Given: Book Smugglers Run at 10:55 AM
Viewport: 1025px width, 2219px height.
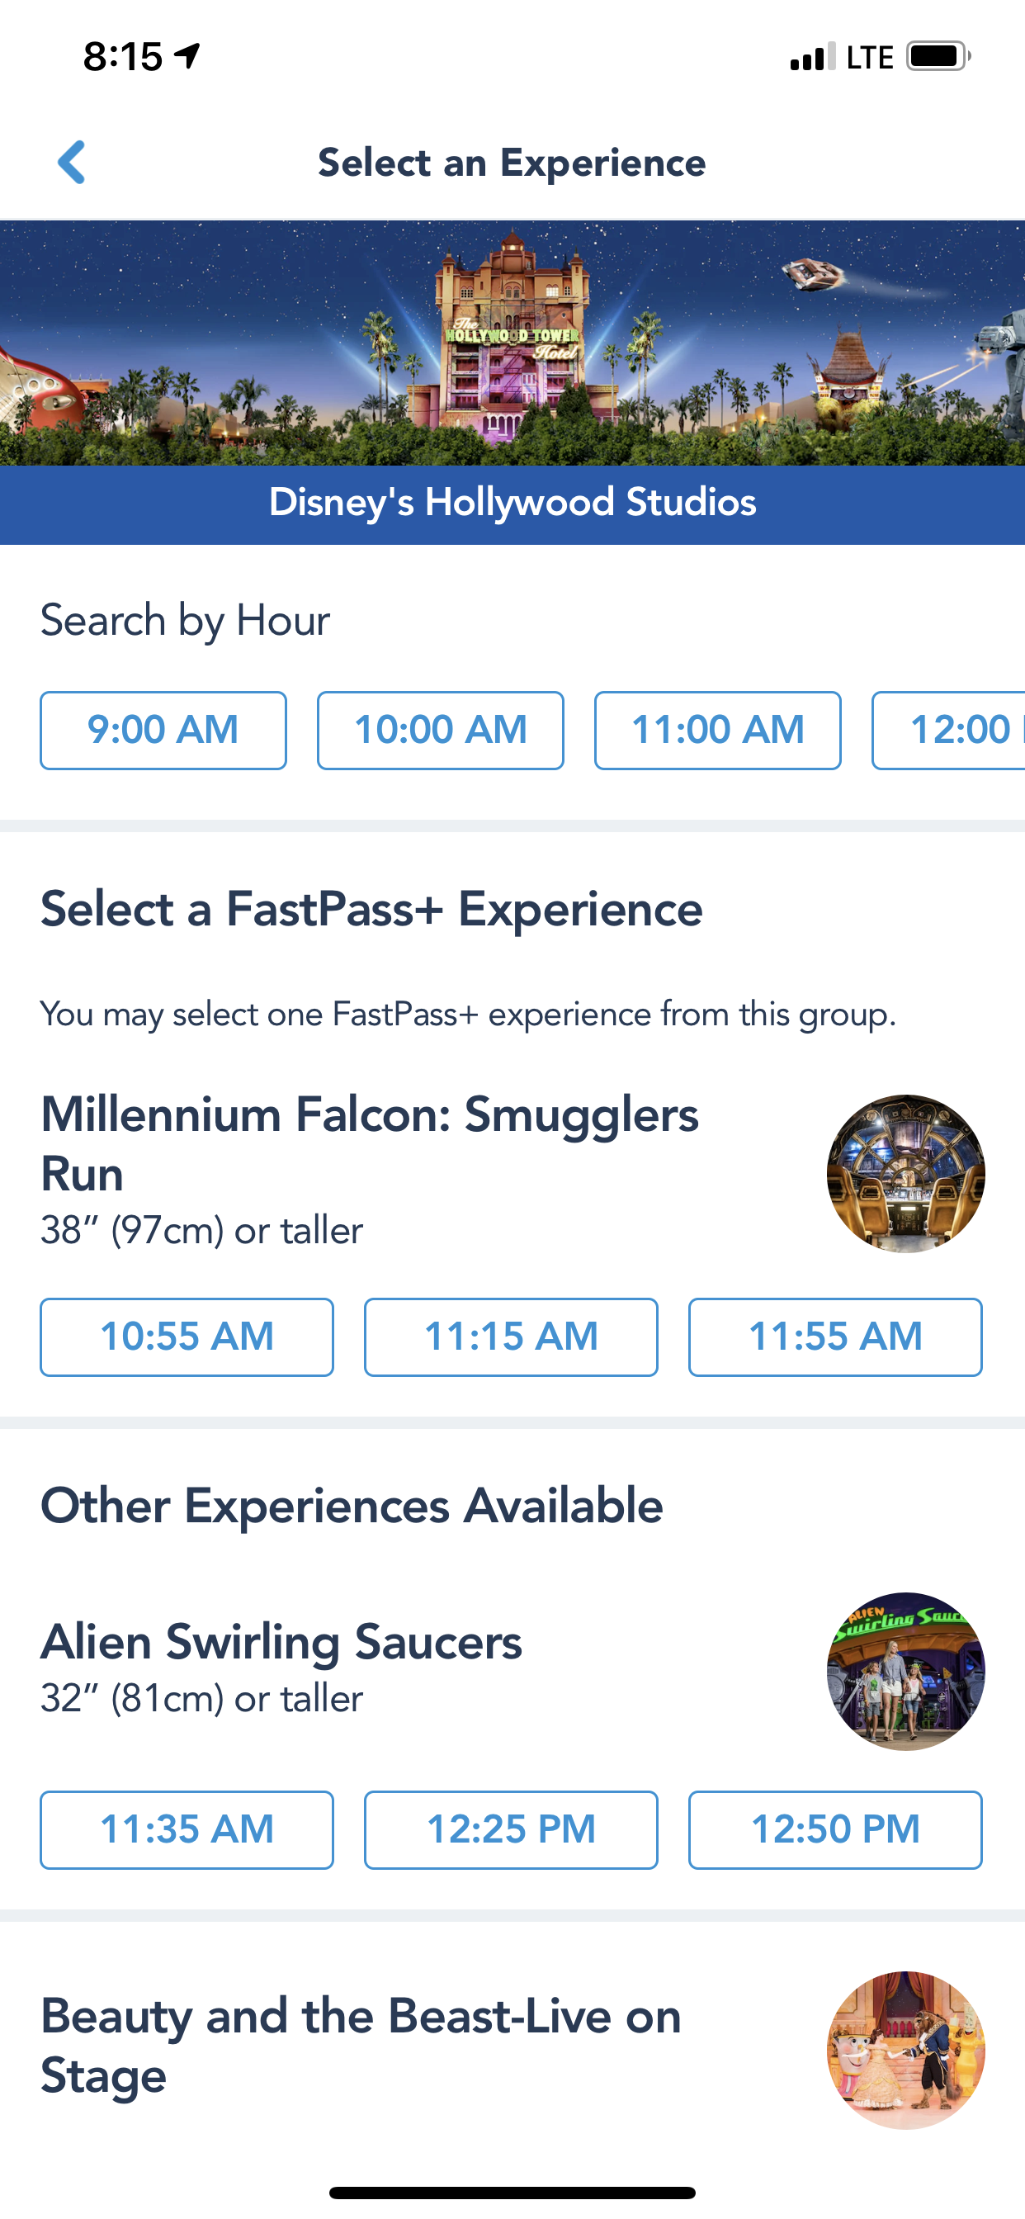Looking at the screenshot, I should click(x=187, y=1336).
